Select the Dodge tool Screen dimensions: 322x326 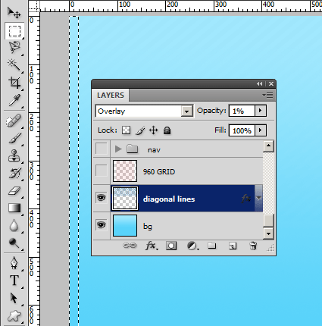pos(14,243)
